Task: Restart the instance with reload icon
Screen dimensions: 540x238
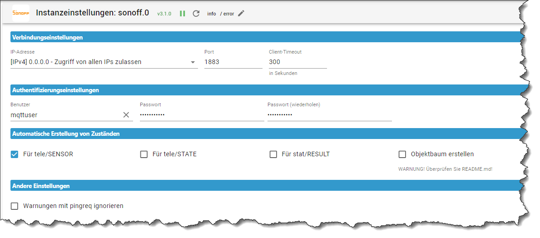Action: (196, 14)
